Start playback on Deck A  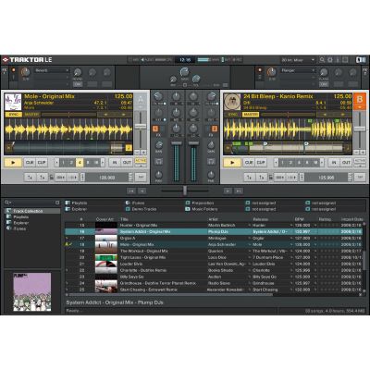[x=13, y=163]
